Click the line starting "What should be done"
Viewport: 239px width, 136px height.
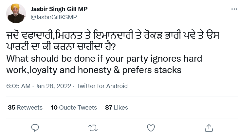[x=104, y=59]
